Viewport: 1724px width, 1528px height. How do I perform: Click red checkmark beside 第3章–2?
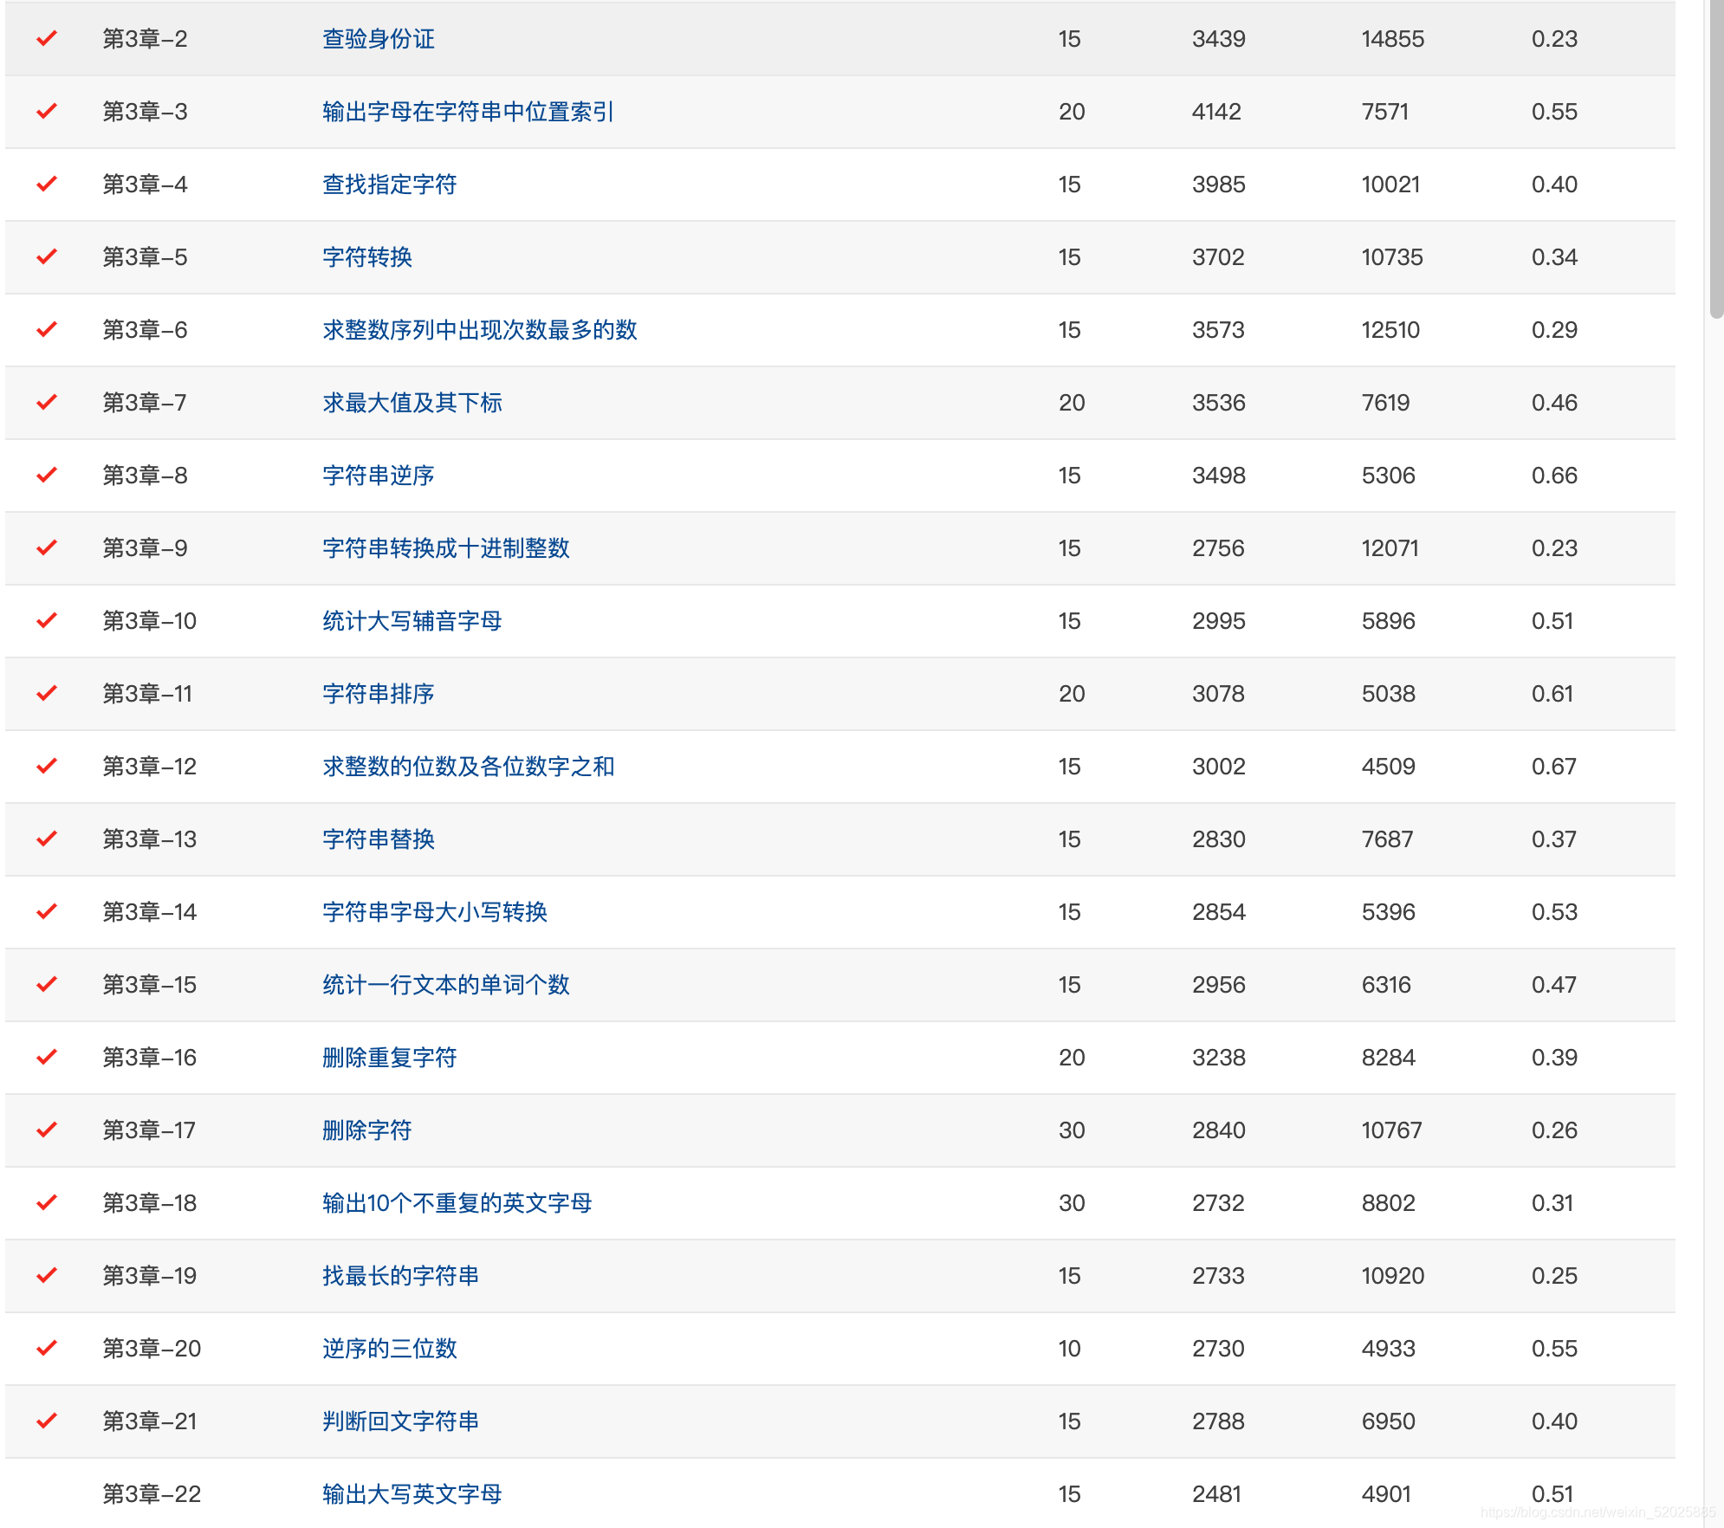tap(47, 38)
